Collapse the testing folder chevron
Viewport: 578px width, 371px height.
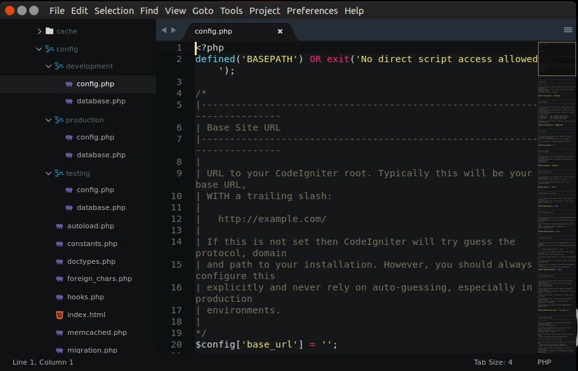(48, 172)
